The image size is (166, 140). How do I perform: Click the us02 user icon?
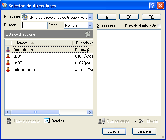pos(8,63)
